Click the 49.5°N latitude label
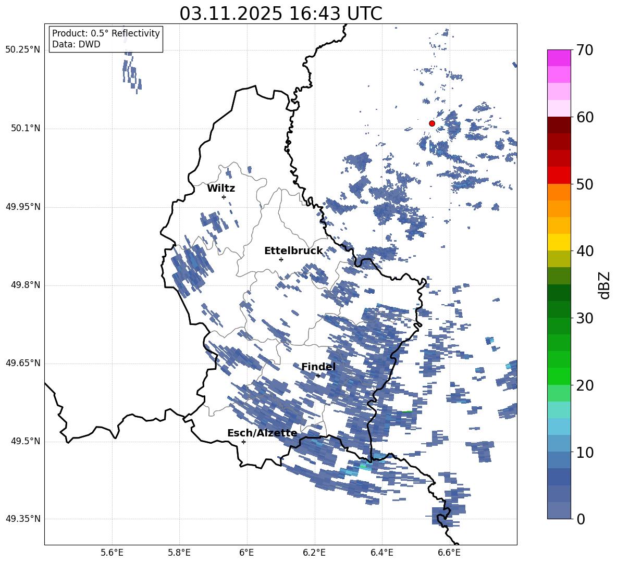The width and height of the screenshot is (617, 563). click(26, 441)
